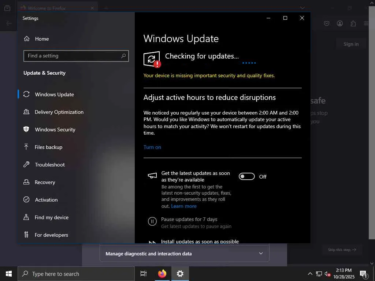
Task: Click the Checking for updates status text
Action: point(202,56)
